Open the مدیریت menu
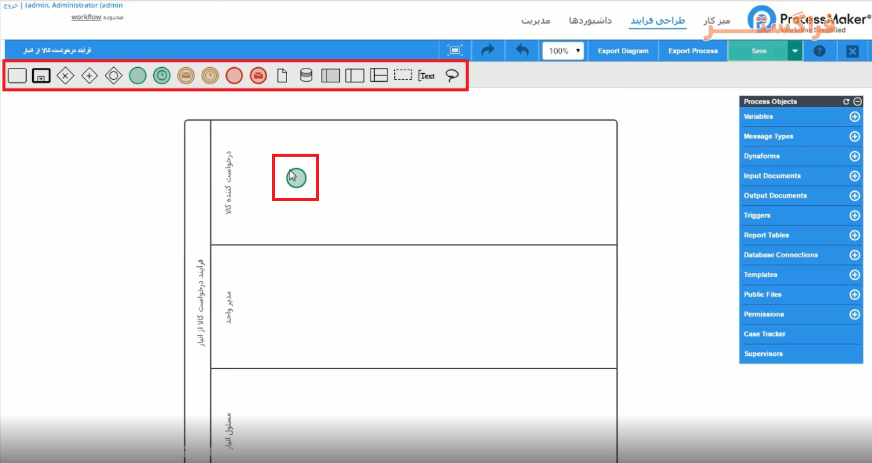872x463 pixels. (x=535, y=20)
